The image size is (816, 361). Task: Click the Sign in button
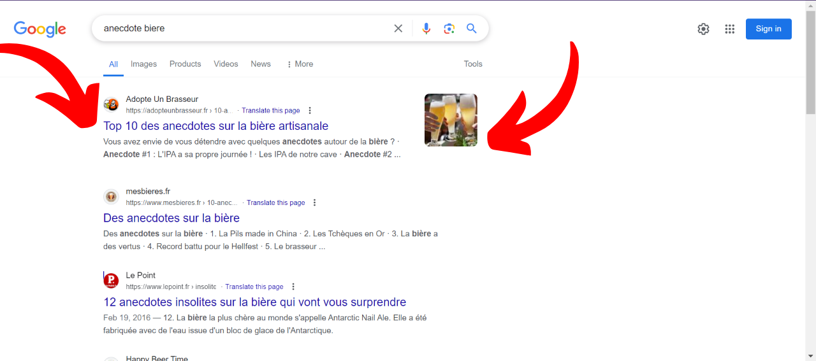tap(768, 29)
